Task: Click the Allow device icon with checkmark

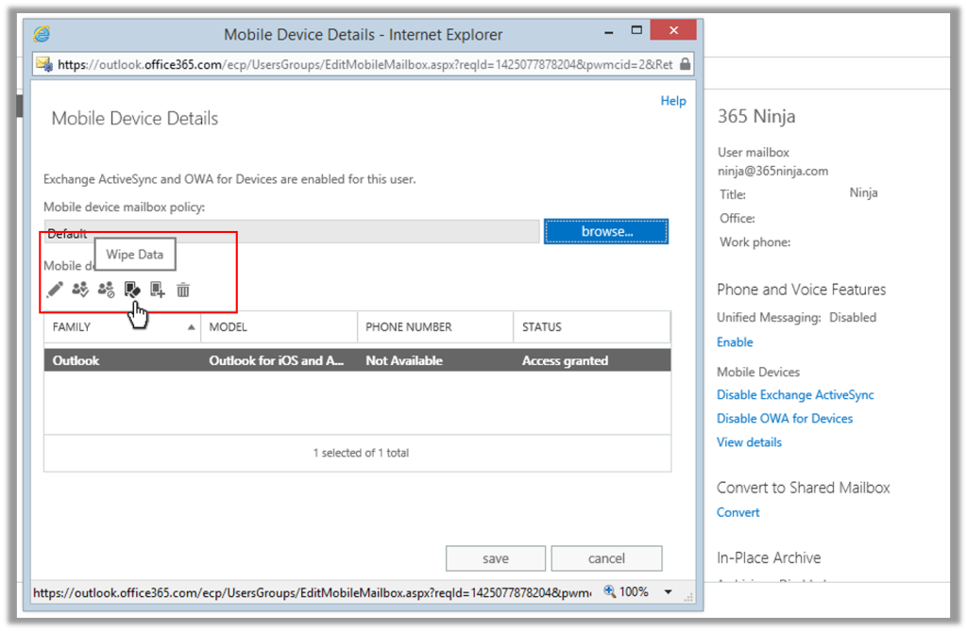Action: (x=79, y=290)
